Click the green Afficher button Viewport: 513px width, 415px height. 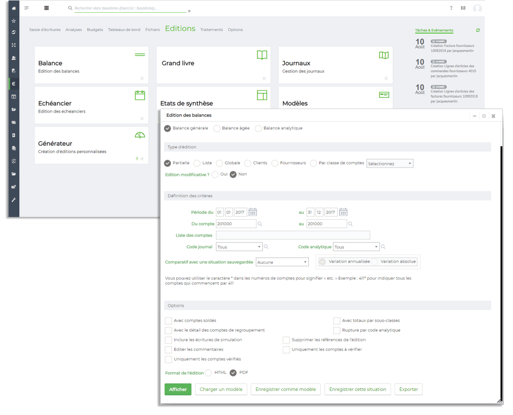(x=178, y=389)
